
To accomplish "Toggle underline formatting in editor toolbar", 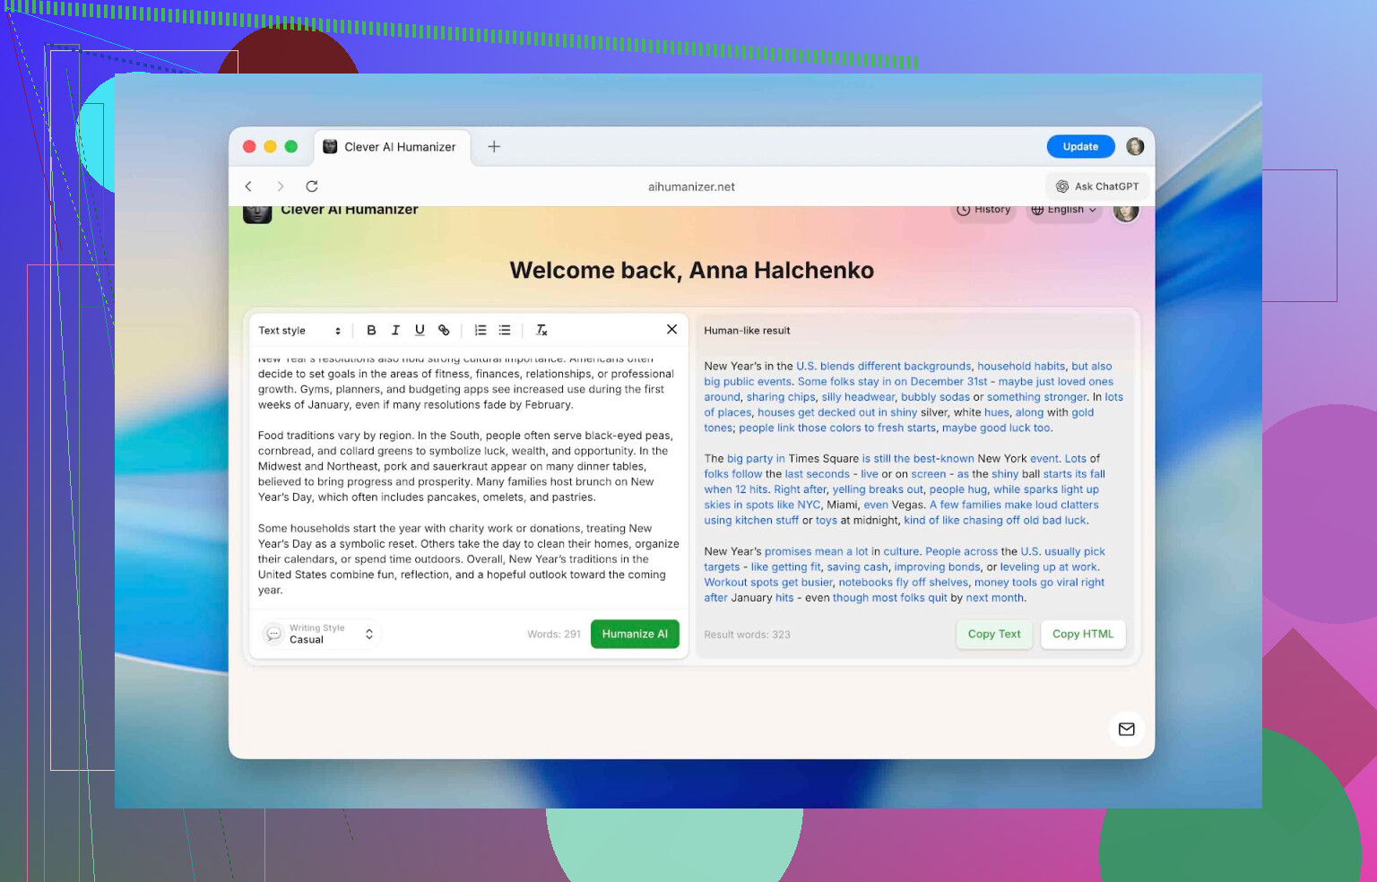I will (420, 330).
